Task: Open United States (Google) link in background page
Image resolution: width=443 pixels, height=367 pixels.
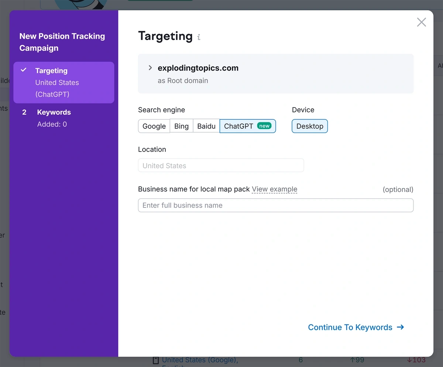Action: click(x=200, y=360)
